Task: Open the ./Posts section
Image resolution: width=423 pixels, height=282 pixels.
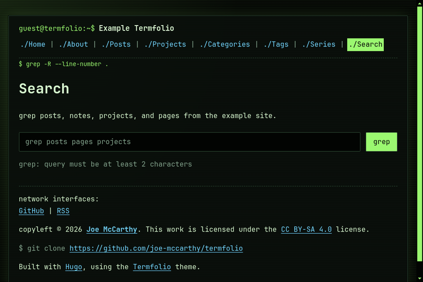Action: [116, 44]
